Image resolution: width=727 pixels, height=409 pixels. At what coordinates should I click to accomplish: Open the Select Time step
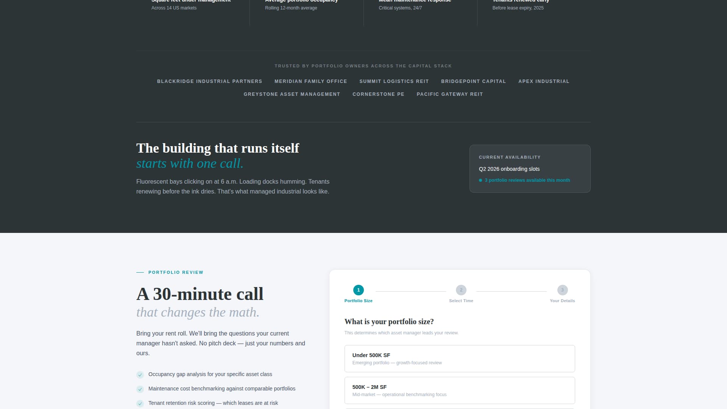461,295
